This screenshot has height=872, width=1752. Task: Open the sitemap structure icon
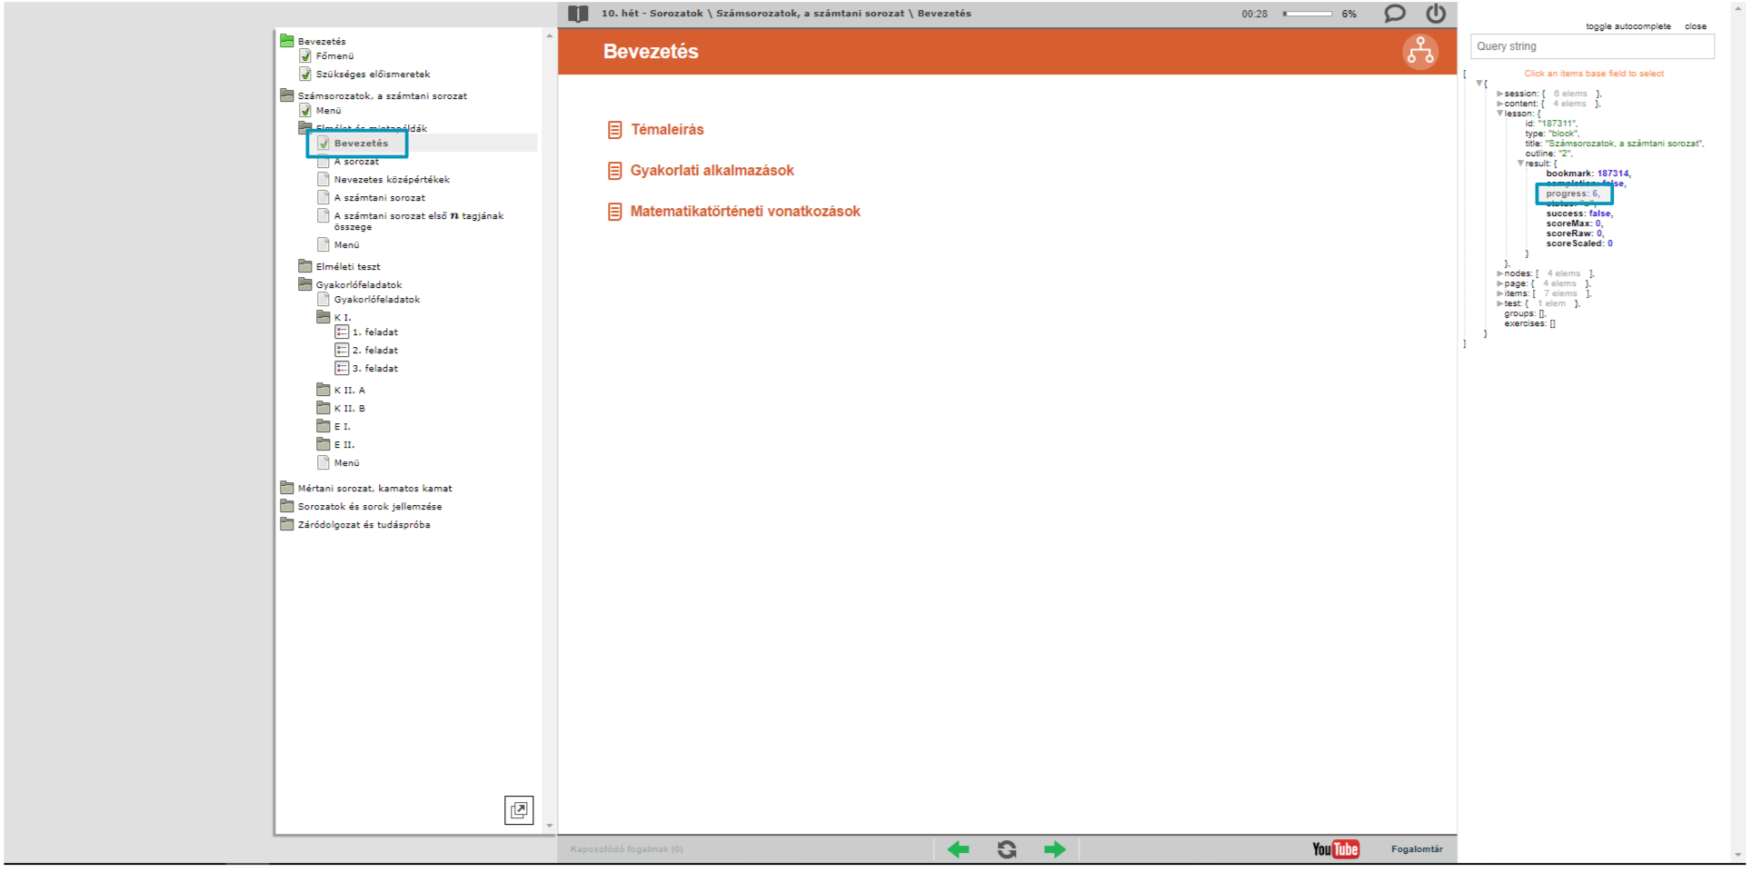[x=1419, y=52]
